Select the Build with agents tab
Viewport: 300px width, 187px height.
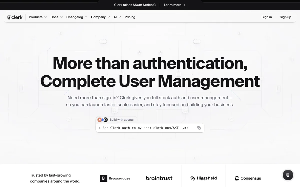(x=116, y=120)
